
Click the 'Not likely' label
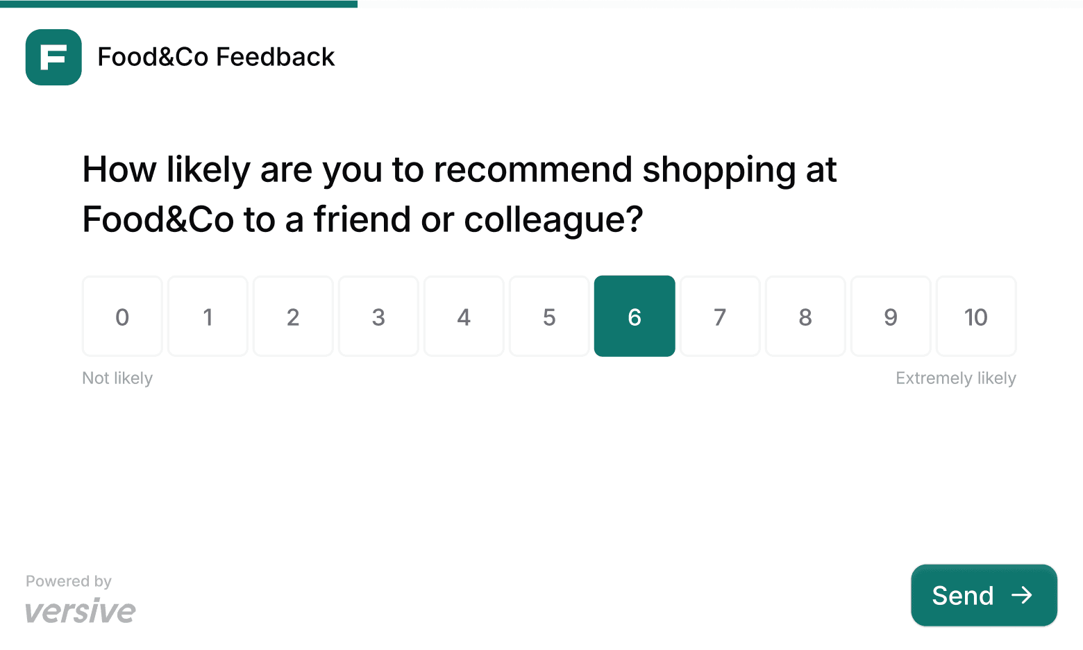[117, 378]
